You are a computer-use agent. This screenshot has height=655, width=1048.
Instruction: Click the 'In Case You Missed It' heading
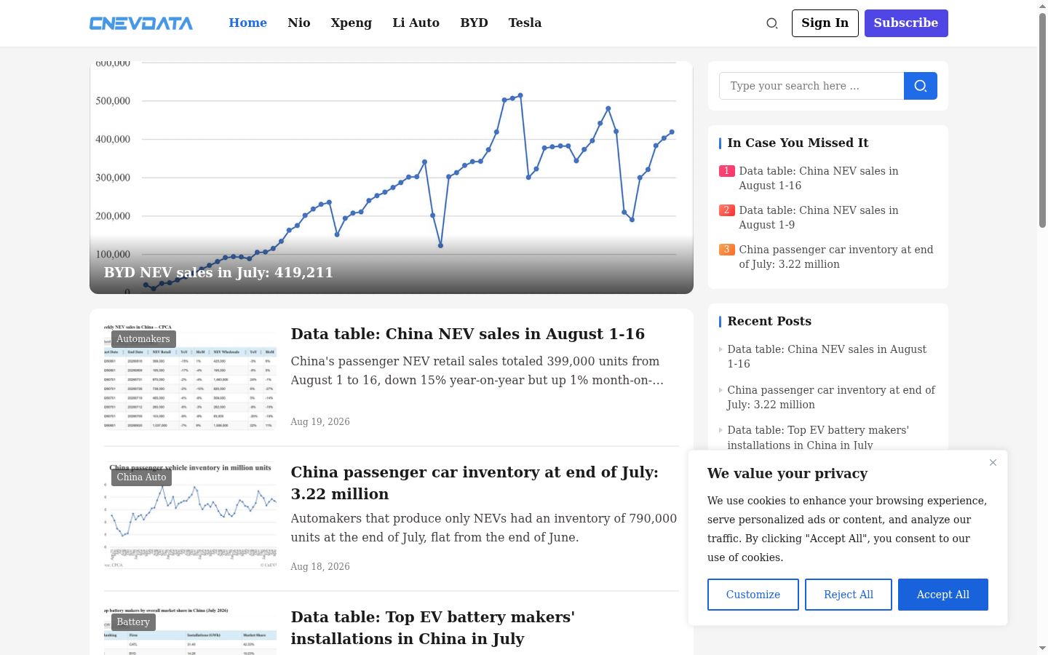pyautogui.click(x=798, y=143)
